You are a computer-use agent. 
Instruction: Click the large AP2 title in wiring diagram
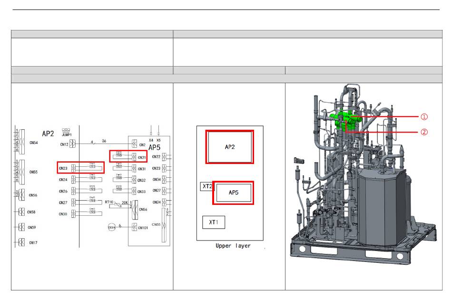click(x=48, y=134)
